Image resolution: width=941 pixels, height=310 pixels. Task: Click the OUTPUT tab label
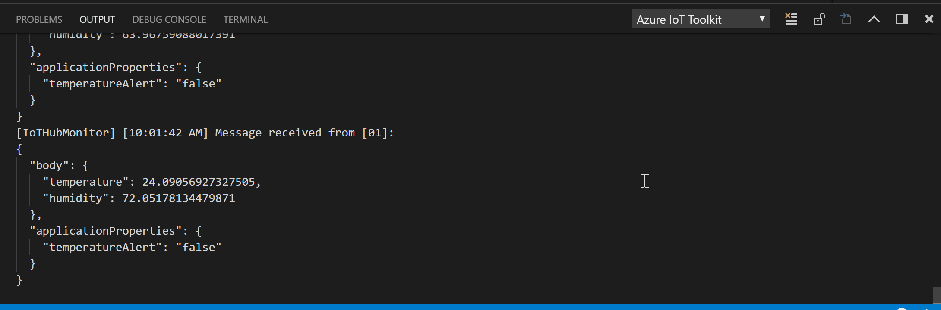97,19
